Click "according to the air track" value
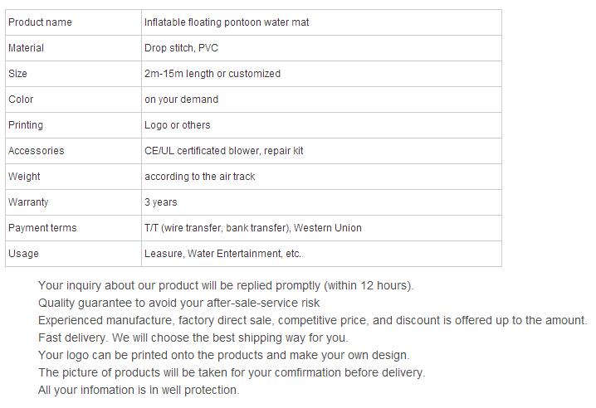Screen dimensions: 596x408 coord(200,177)
